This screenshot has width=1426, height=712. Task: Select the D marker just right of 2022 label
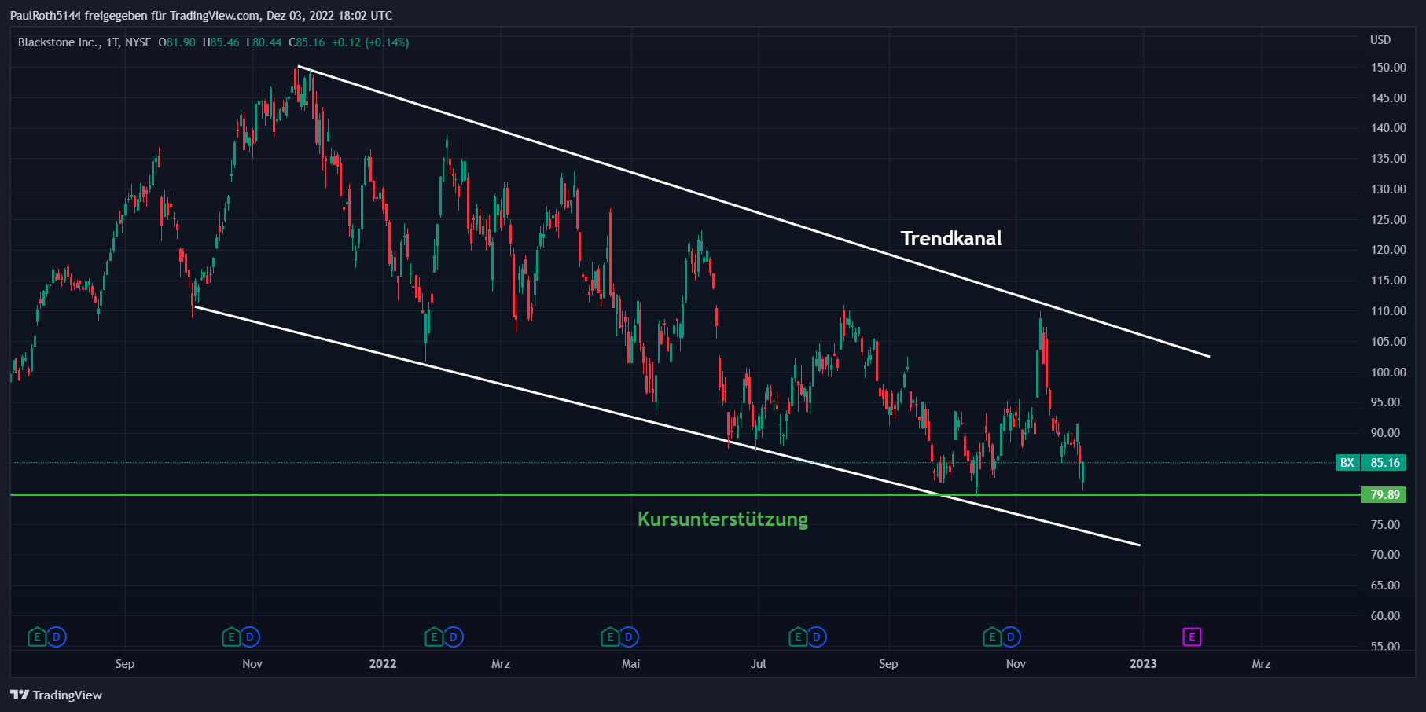coord(454,637)
